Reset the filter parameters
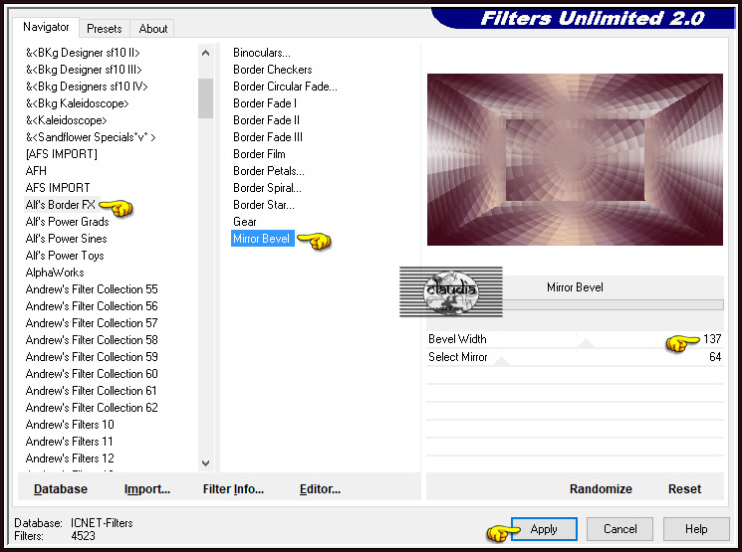 click(684, 488)
